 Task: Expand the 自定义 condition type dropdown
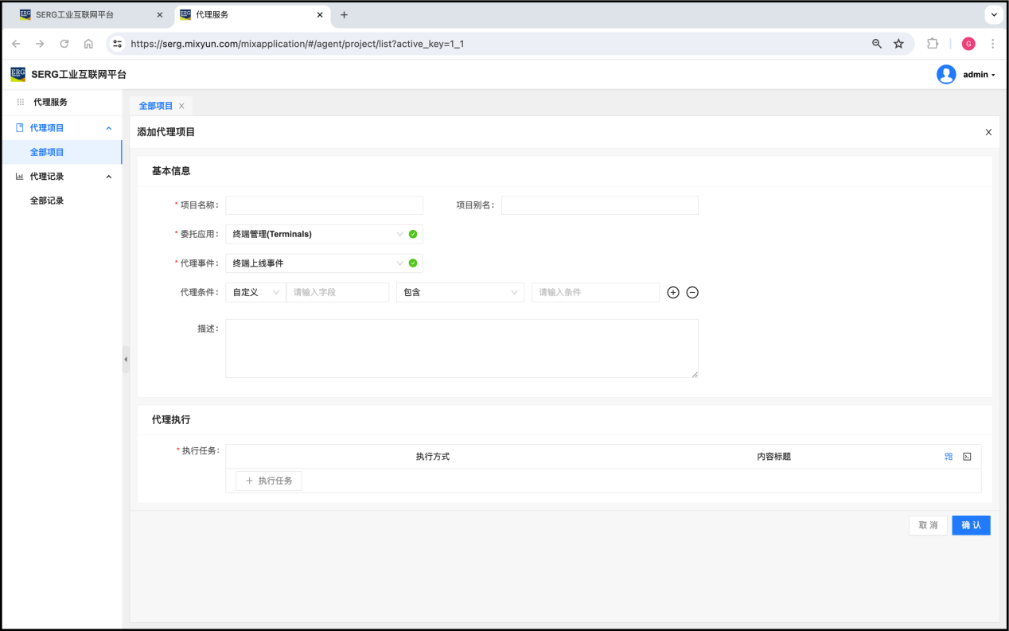[255, 293]
